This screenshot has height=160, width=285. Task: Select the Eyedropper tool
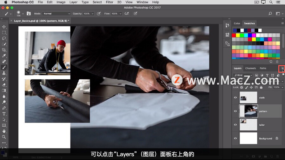point(4,56)
